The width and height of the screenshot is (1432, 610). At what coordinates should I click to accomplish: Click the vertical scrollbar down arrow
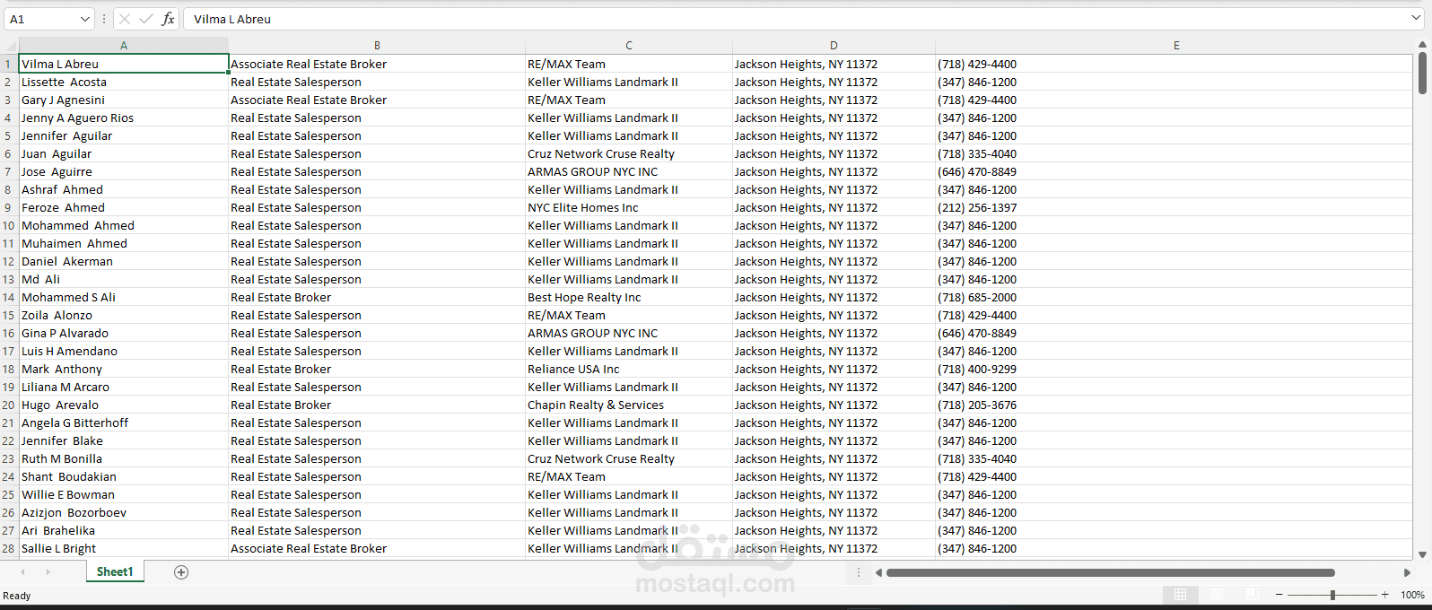pyautogui.click(x=1422, y=555)
